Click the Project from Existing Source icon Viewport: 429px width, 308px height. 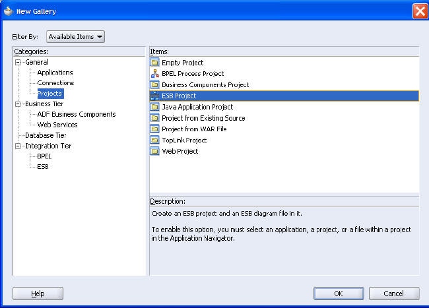pos(154,118)
